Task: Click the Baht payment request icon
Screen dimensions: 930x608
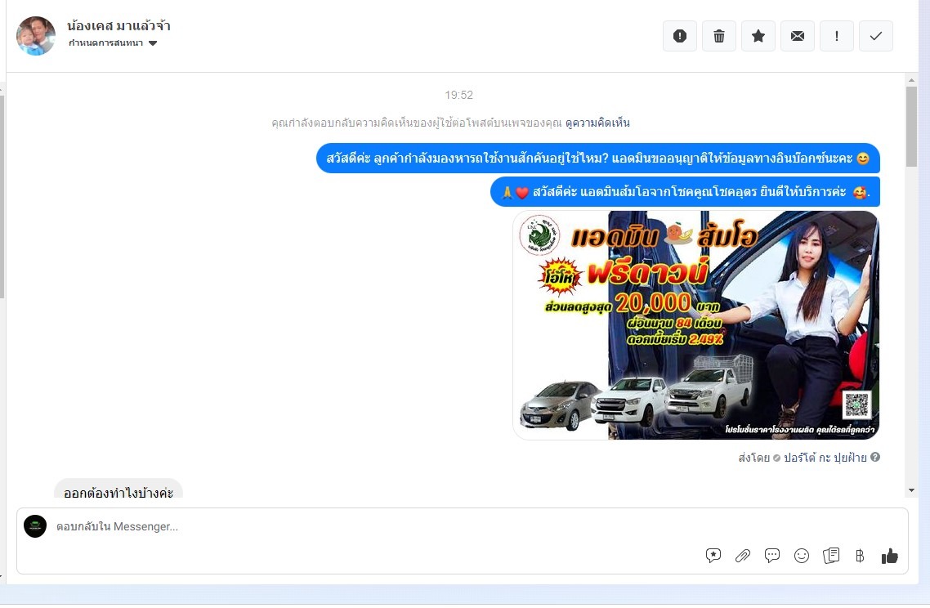Action: (860, 556)
